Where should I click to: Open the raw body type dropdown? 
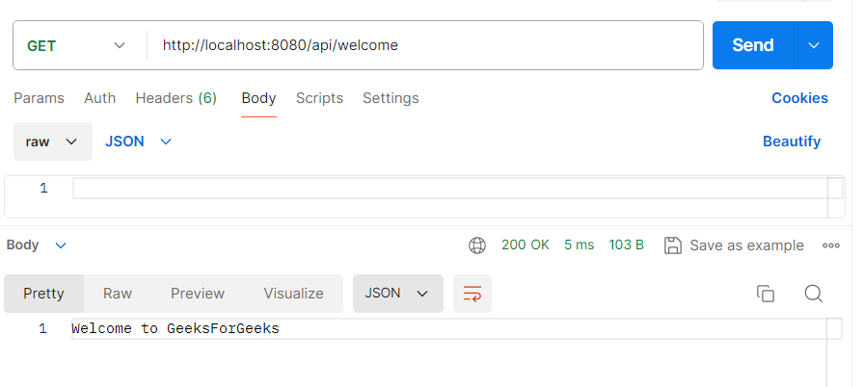pos(52,142)
